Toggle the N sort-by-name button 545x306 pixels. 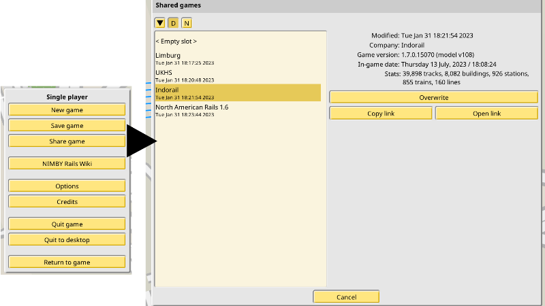tap(187, 23)
